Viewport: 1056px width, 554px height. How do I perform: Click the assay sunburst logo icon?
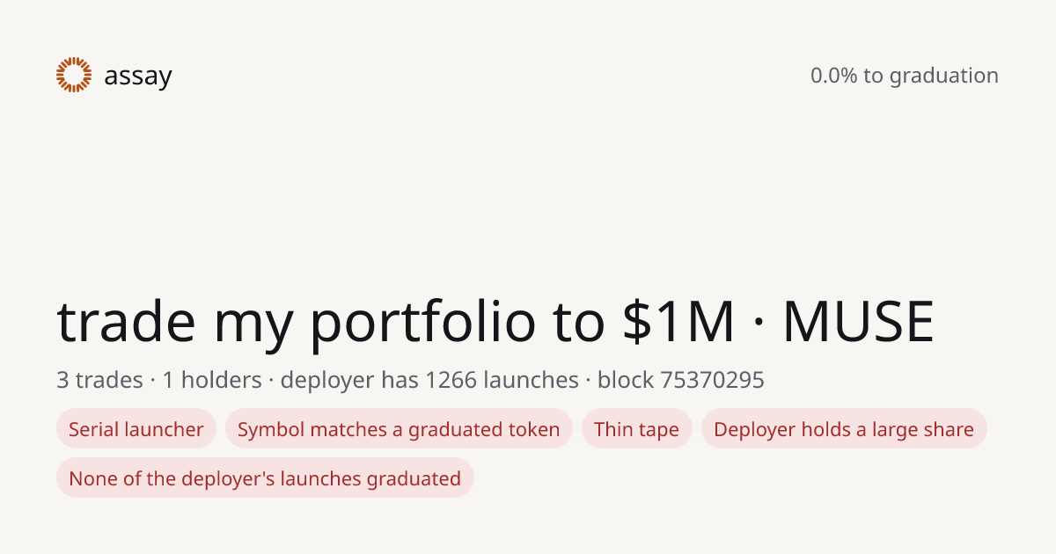click(x=74, y=75)
